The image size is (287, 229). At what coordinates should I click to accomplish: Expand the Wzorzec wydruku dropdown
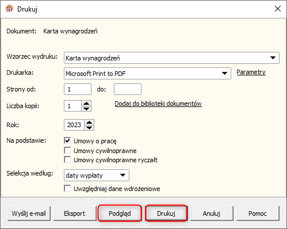click(171, 58)
